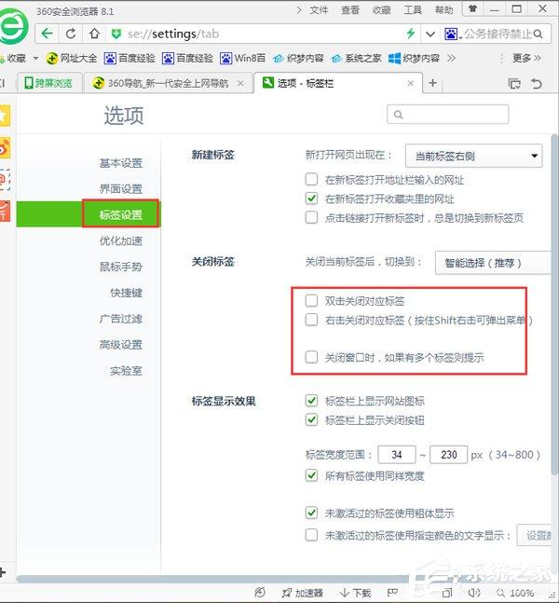Image resolution: width=559 pixels, height=603 pixels.
Task: Uncheck 标签栏上显示网站图标
Action: coord(312,401)
